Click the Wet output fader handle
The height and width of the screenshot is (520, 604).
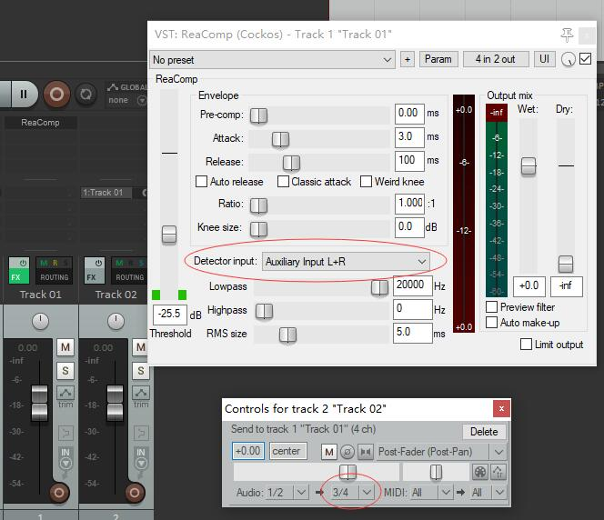(528, 166)
